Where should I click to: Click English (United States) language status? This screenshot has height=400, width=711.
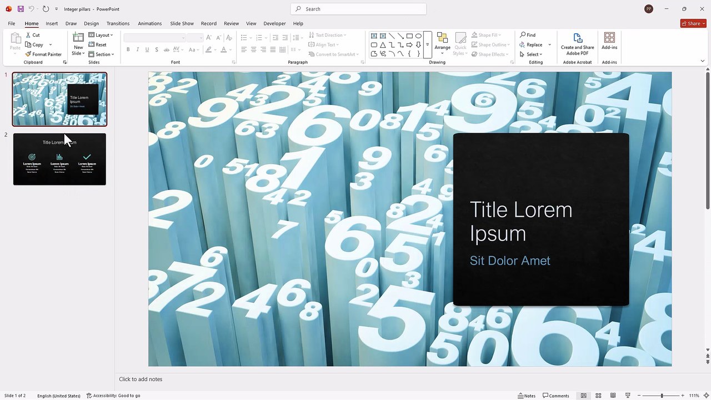59,396
